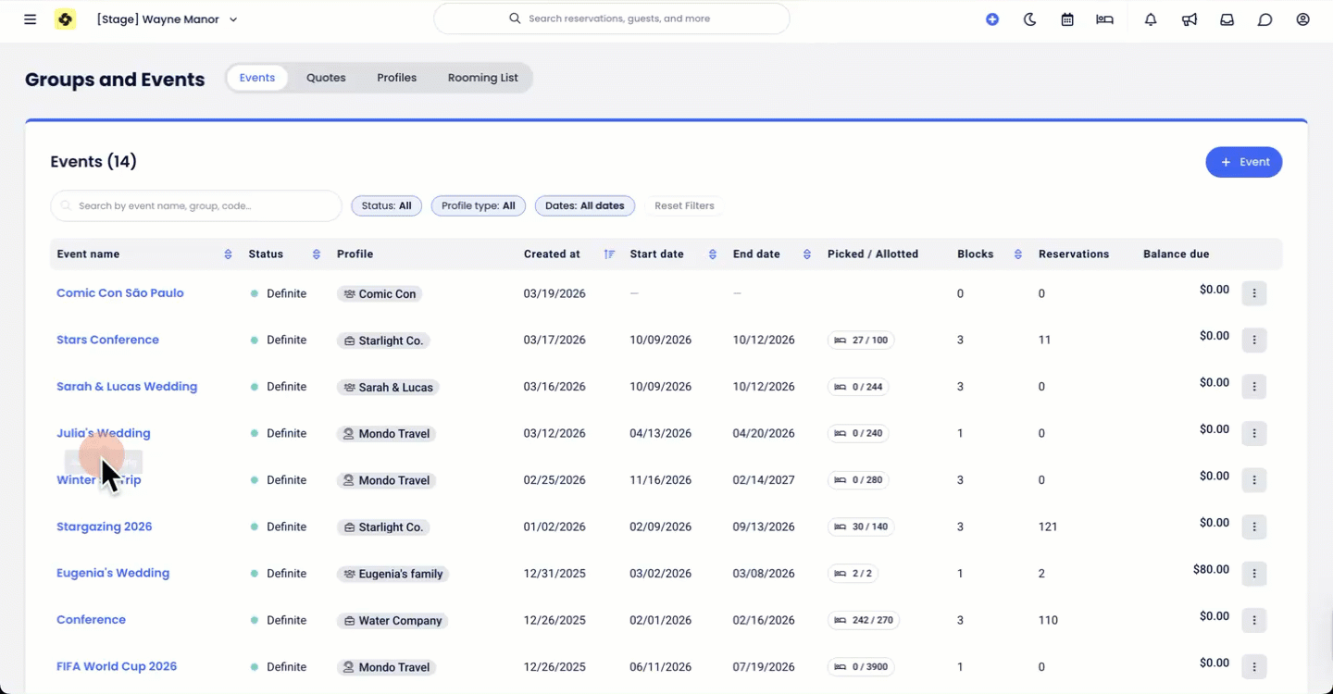The image size is (1333, 694).
Task: Open the Dates: All dates filter
Action: [584, 205]
